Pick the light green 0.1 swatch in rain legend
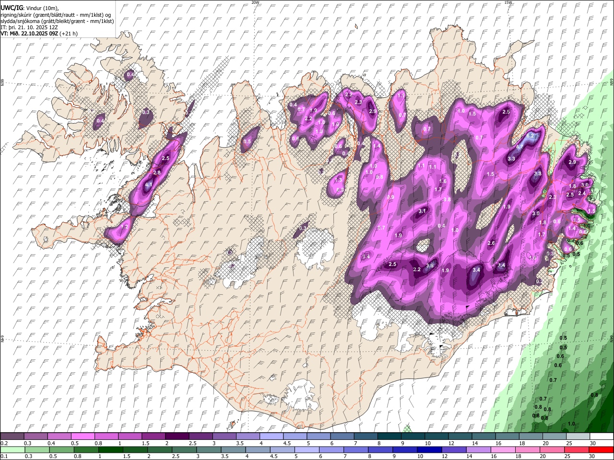 [x=12, y=450]
